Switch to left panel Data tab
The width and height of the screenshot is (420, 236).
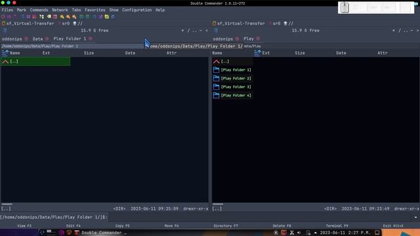37,39
